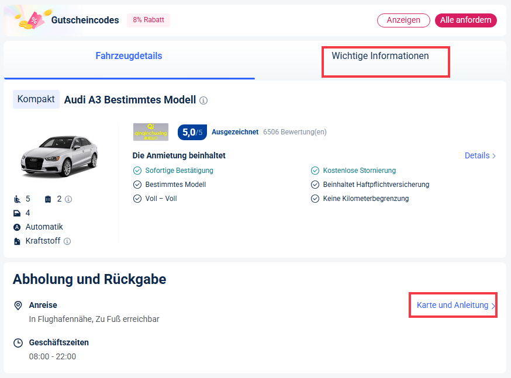511x378 pixels.
Task: Click the Automatik transmission icon
Action: tap(17, 227)
